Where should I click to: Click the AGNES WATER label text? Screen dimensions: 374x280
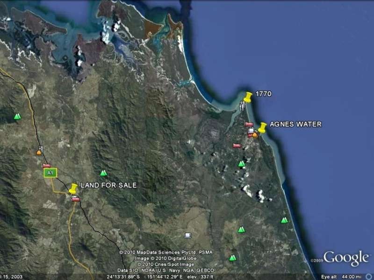click(x=296, y=124)
